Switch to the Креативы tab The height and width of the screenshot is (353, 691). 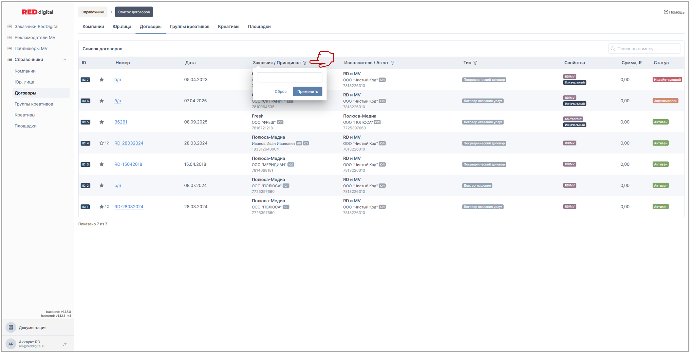pos(228,26)
